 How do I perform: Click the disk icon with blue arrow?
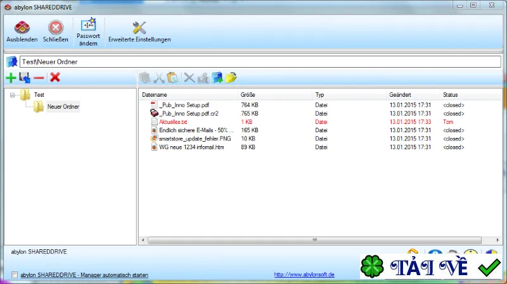pos(25,78)
